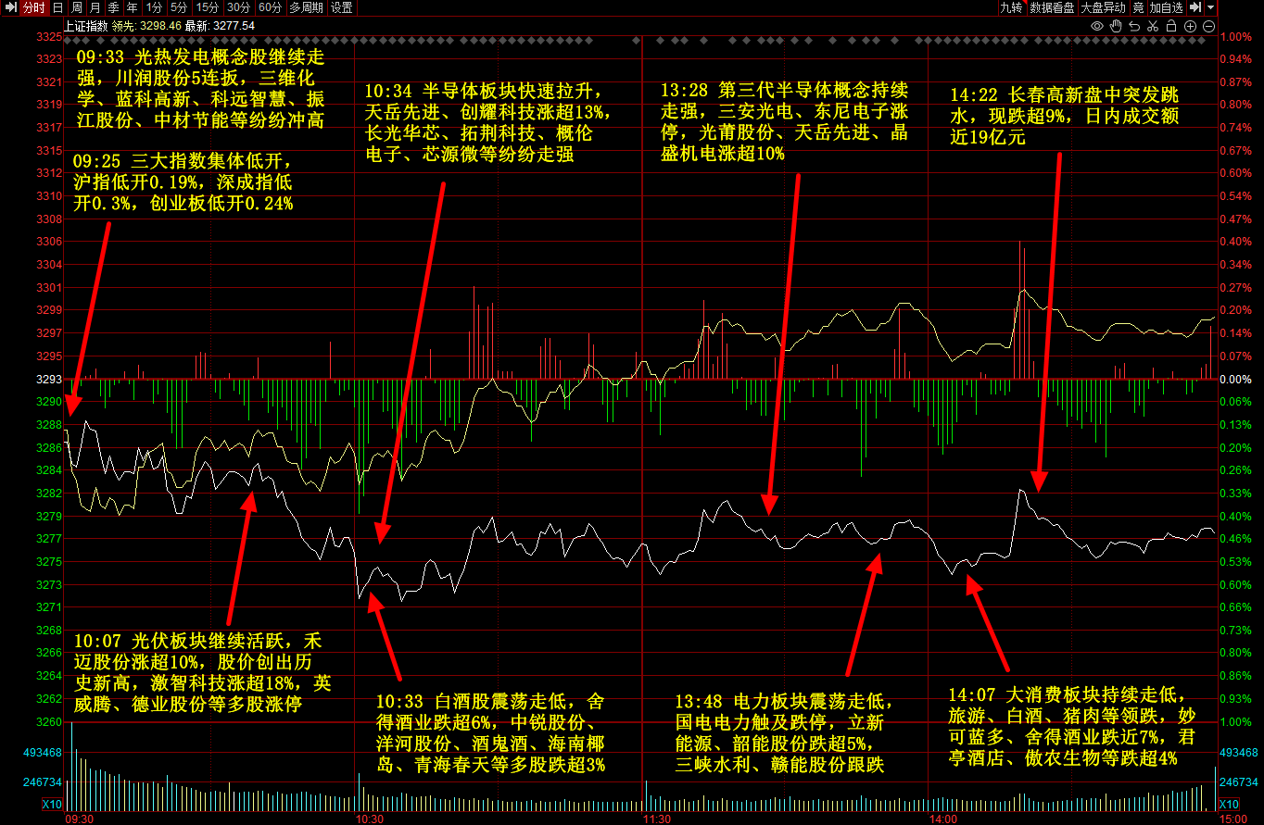Toggle the 九转 indicator
This screenshot has height=825, width=1264.
pyautogui.click(x=1011, y=7)
